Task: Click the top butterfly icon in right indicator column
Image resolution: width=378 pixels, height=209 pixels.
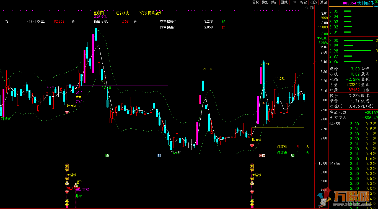Action: click(252, 166)
